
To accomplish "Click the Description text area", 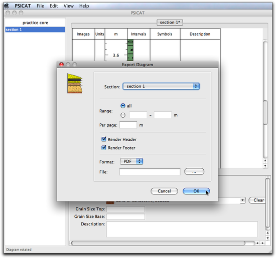I will point(182,229).
